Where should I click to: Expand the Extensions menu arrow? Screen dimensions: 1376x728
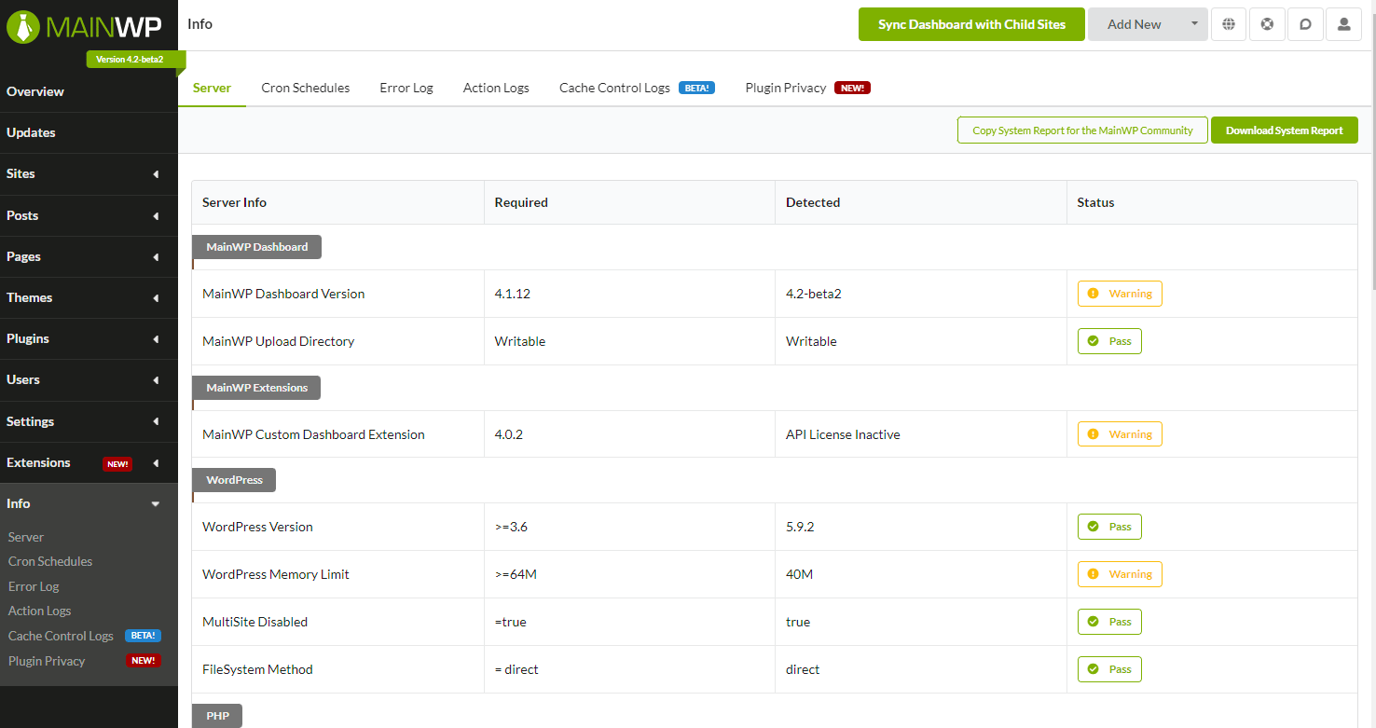[x=156, y=463]
